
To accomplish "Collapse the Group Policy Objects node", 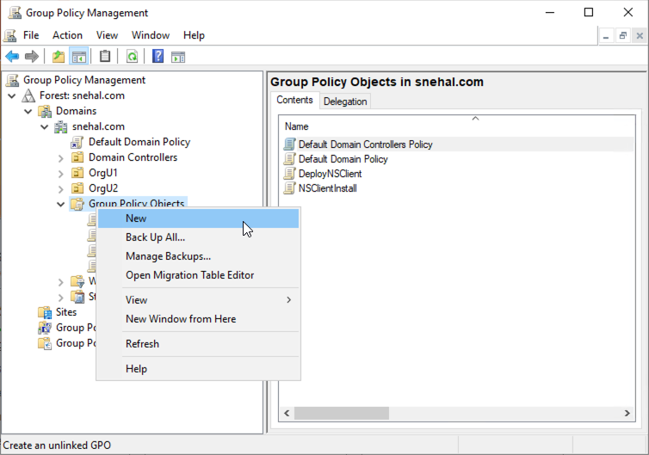I will pyautogui.click(x=60, y=205).
